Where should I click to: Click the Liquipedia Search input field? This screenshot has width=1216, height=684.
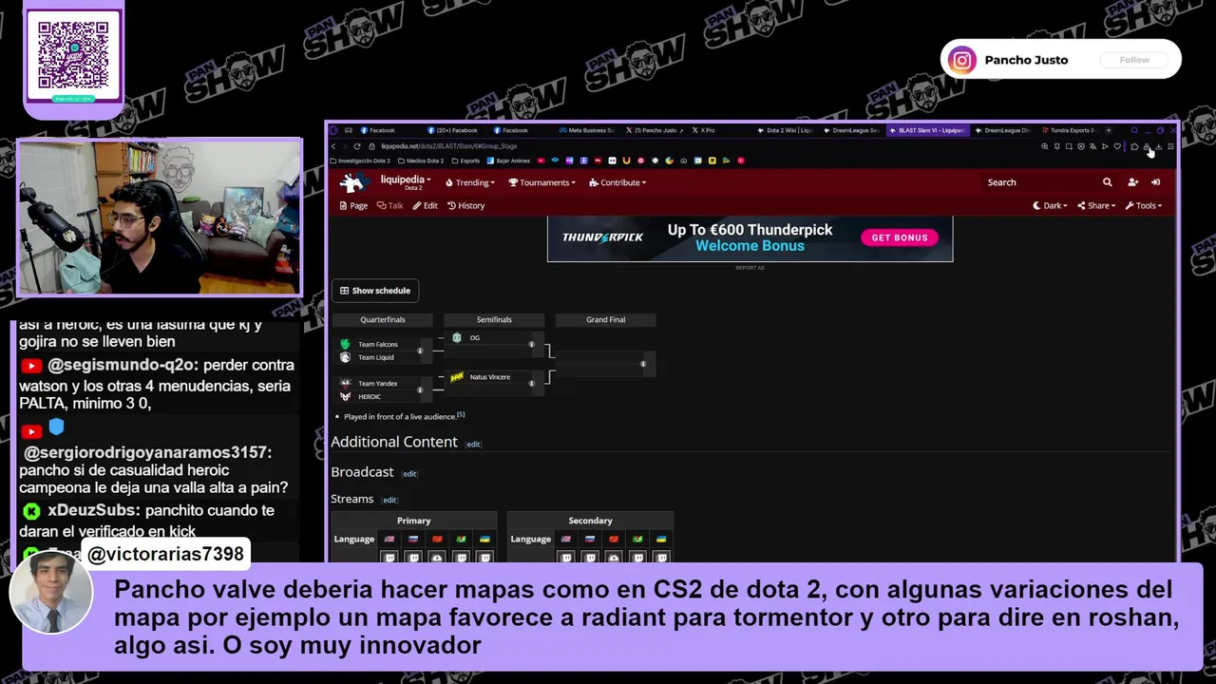tap(1040, 182)
